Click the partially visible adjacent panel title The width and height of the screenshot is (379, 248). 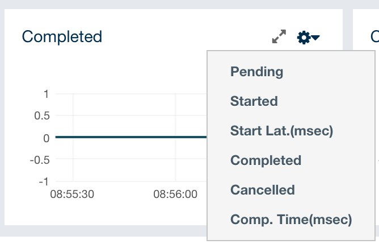coord(374,37)
